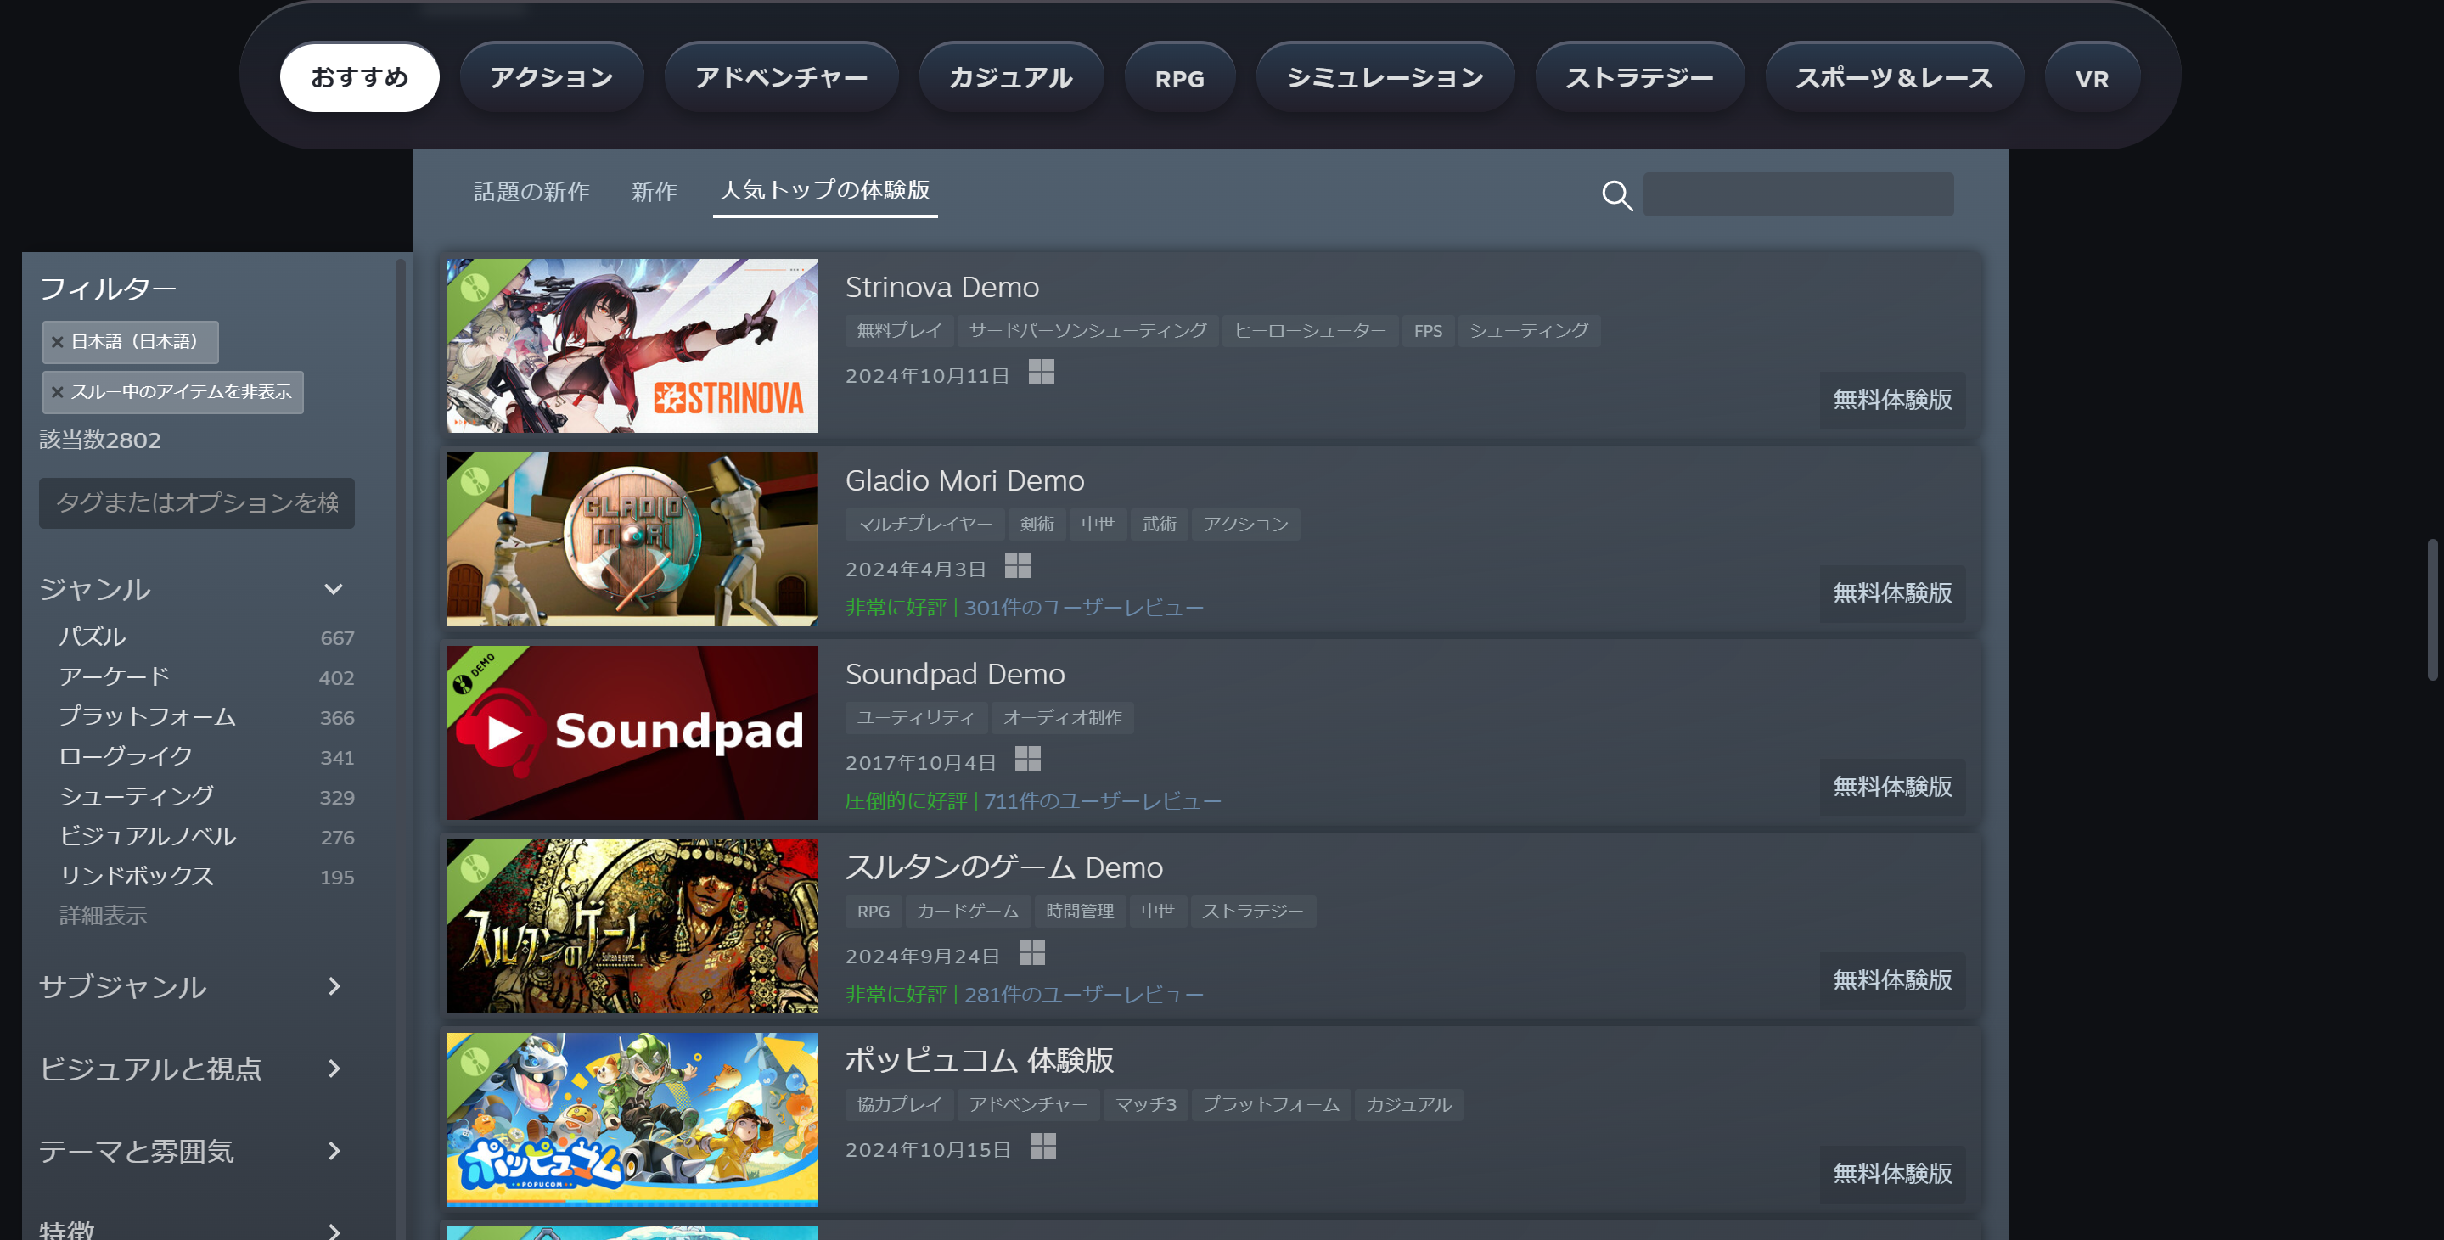Click 無料体験版 button for Strinova Demo
The width and height of the screenshot is (2444, 1240).
click(x=1892, y=400)
